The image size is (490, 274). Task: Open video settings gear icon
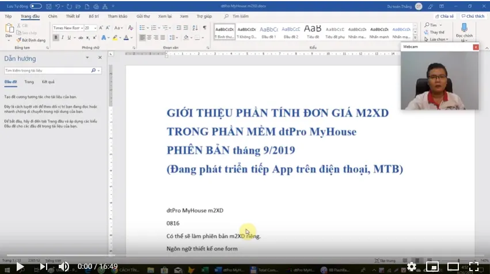click(x=412, y=266)
